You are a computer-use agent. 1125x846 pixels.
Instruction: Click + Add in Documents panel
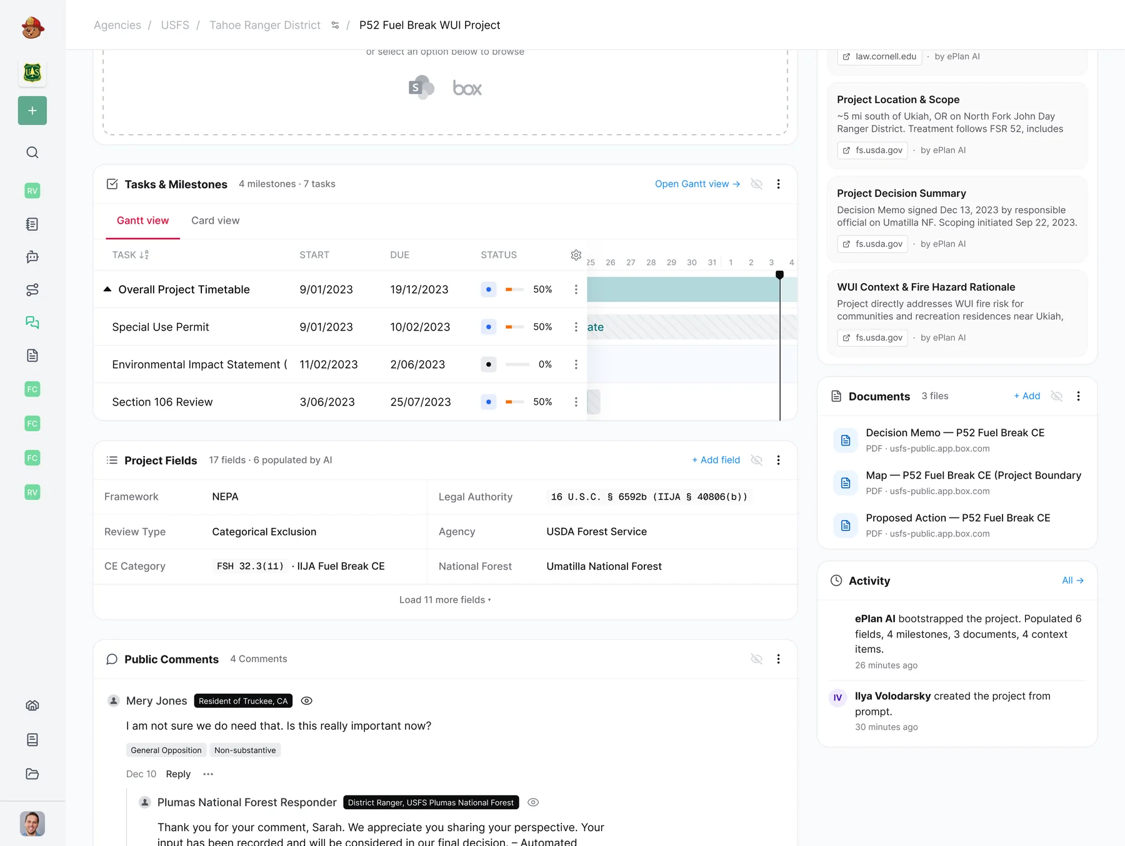pyautogui.click(x=1027, y=396)
